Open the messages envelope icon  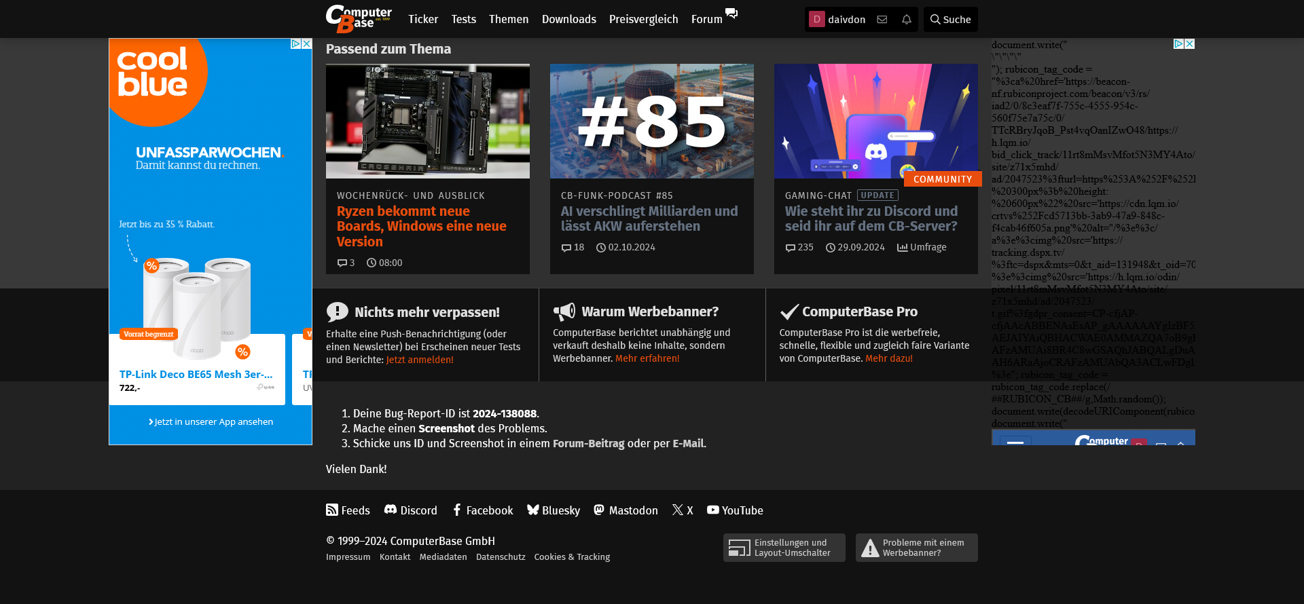(882, 20)
